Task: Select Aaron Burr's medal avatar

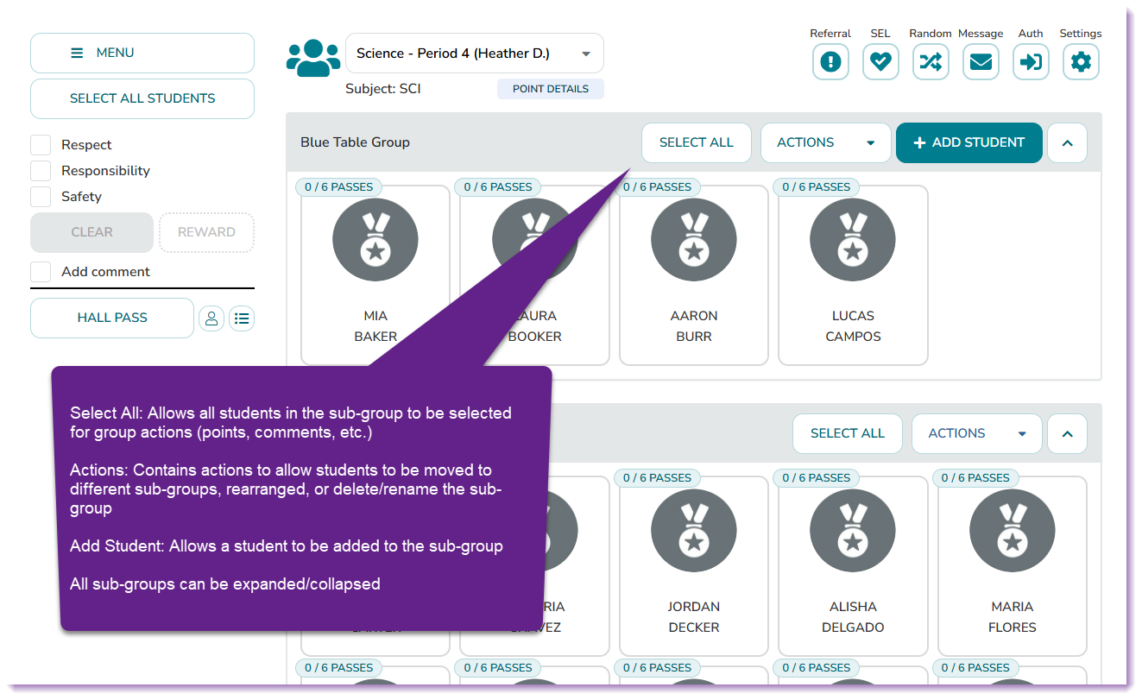Action: [694, 240]
